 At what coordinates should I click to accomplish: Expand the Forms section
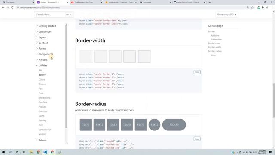tap(41, 49)
